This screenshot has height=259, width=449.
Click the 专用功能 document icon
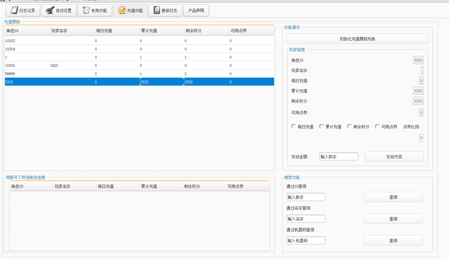click(x=86, y=10)
